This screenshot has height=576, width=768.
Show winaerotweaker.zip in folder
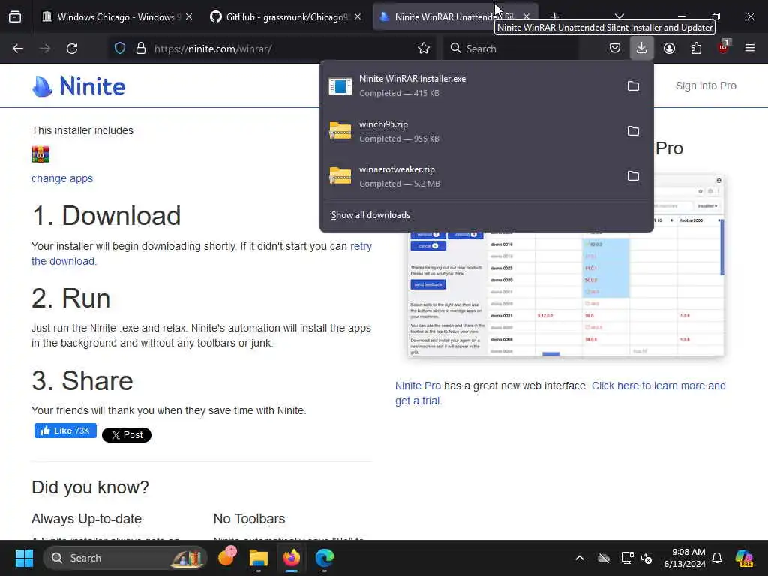pyautogui.click(x=633, y=175)
